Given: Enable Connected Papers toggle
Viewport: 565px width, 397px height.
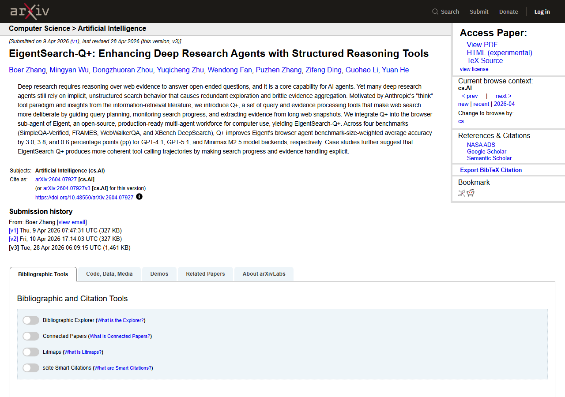Looking at the screenshot, I should [x=31, y=336].
